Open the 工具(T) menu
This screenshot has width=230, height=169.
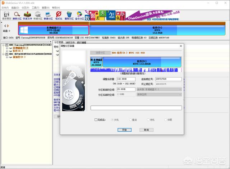(x=35, y=7)
